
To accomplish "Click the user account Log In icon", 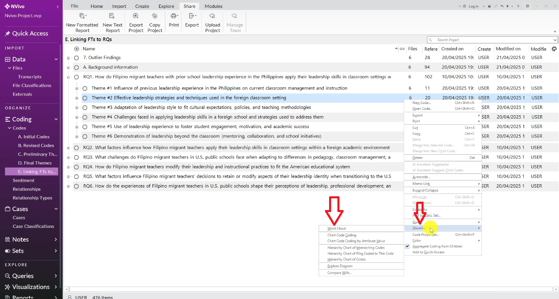I will 464,6.
